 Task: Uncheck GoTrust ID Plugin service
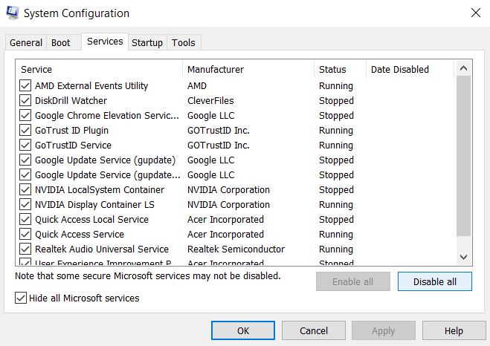(25, 131)
